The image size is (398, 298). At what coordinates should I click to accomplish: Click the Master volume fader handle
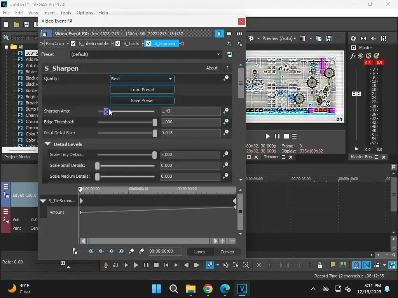pyautogui.click(x=356, y=94)
